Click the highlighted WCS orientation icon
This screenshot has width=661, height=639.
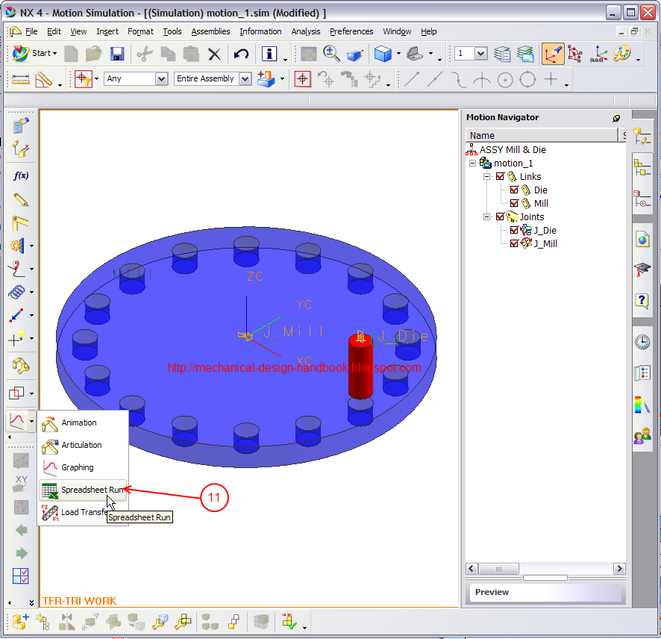[x=553, y=54]
